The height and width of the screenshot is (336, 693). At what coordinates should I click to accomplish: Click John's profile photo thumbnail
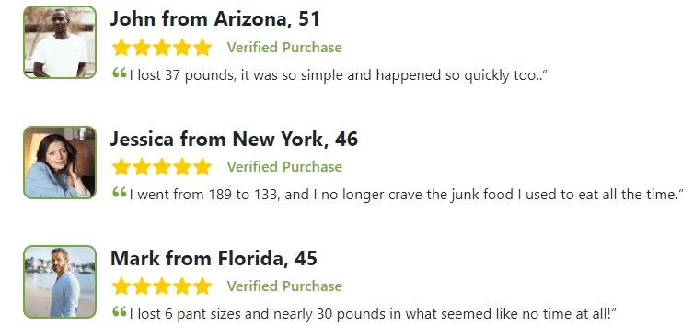(60, 42)
